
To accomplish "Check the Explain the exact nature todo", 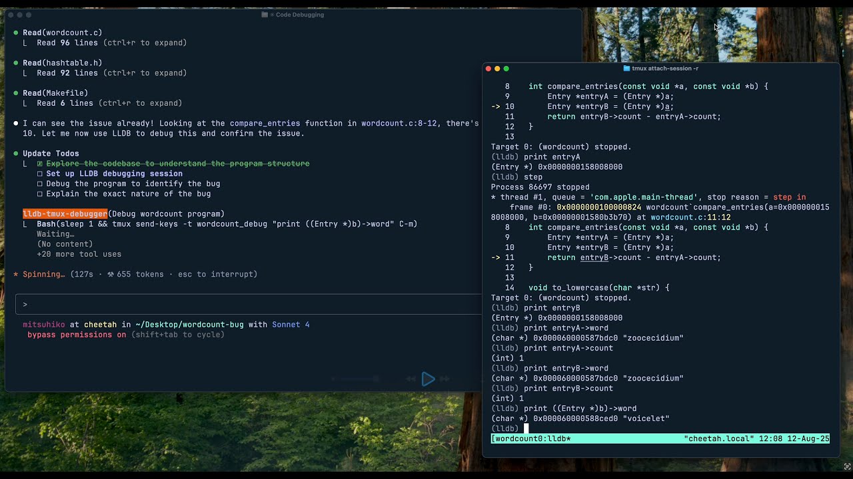I will tap(40, 194).
